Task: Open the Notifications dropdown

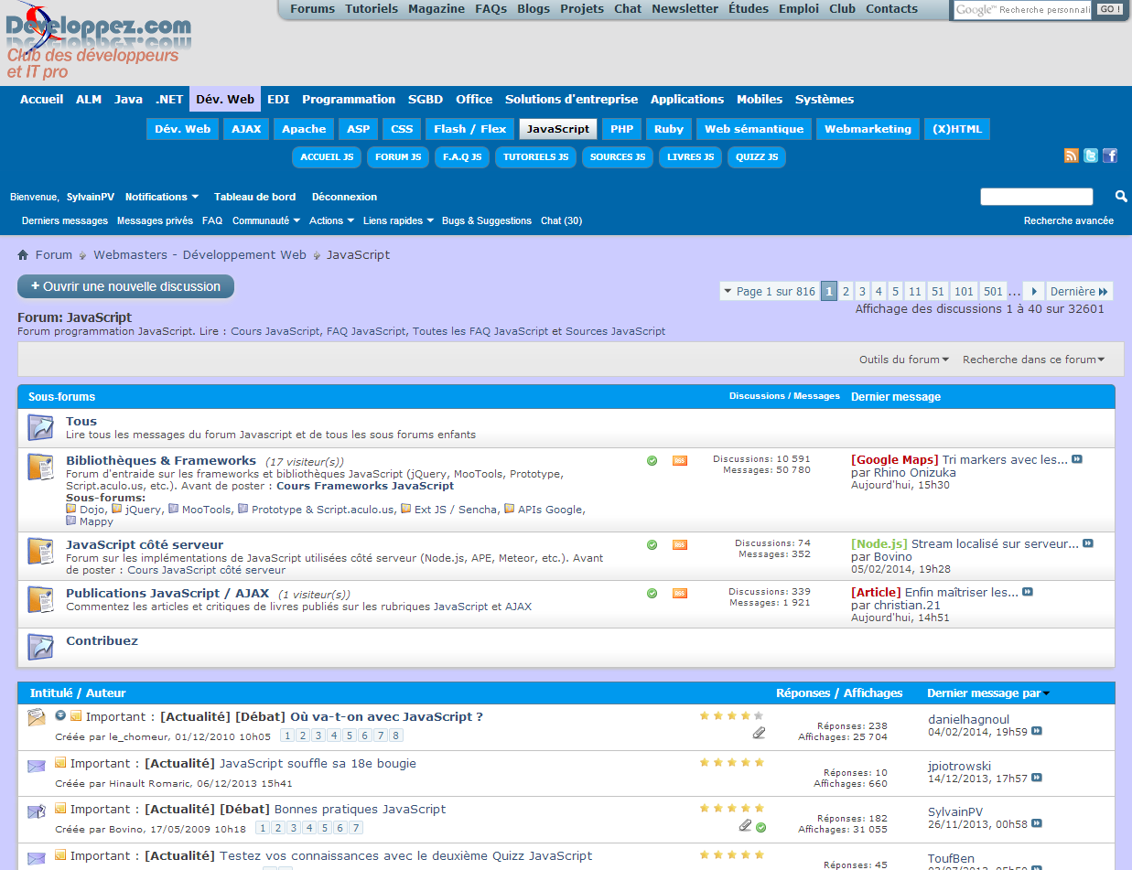Action: pos(162,196)
